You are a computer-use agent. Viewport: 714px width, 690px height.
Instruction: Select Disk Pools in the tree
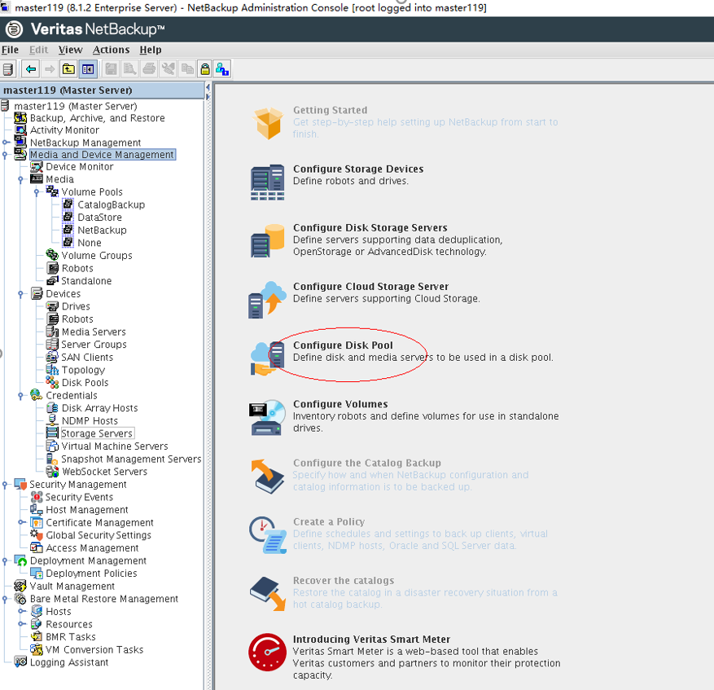(x=85, y=383)
